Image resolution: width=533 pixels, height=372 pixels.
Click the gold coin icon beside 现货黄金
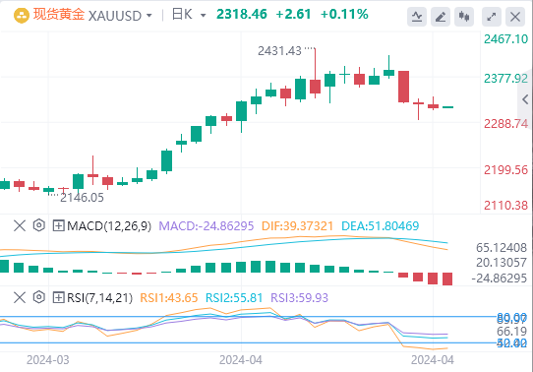tap(21, 16)
